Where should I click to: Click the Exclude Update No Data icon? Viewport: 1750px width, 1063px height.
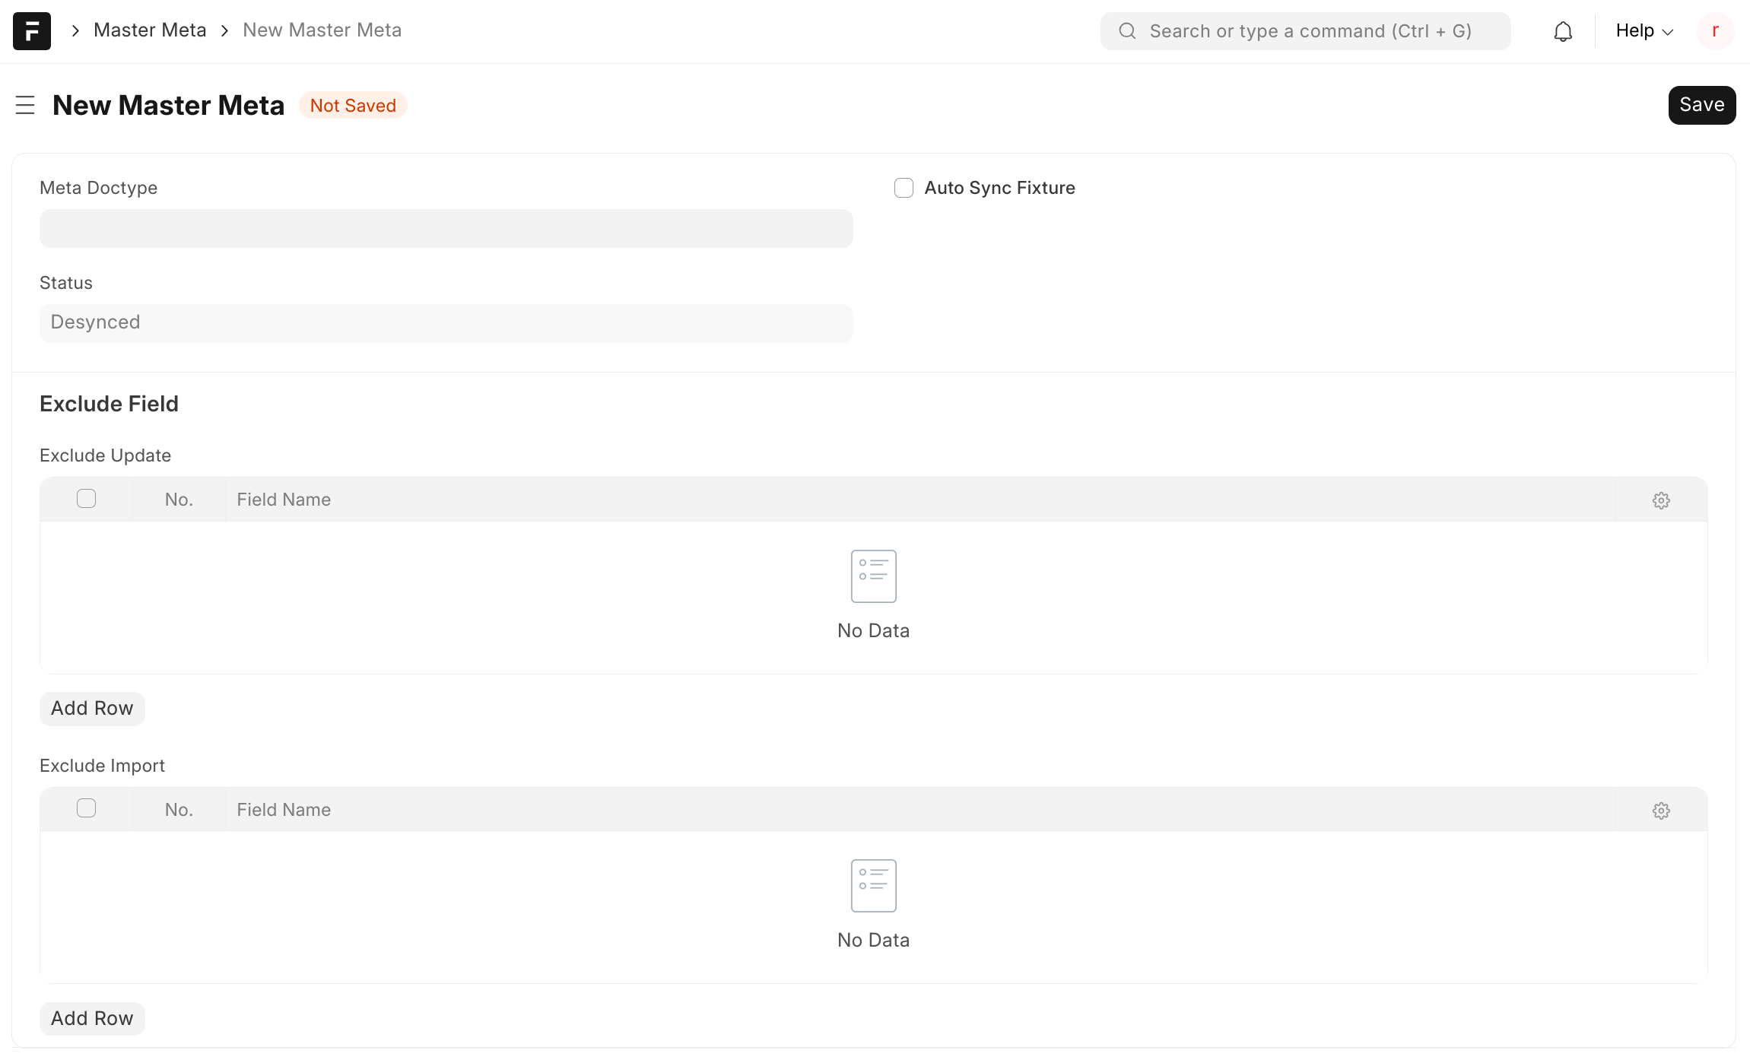tap(873, 576)
